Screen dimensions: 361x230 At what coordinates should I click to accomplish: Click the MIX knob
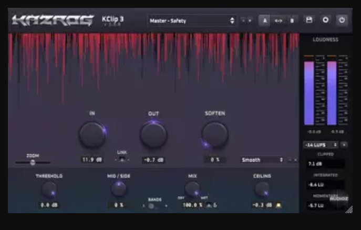tap(192, 189)
